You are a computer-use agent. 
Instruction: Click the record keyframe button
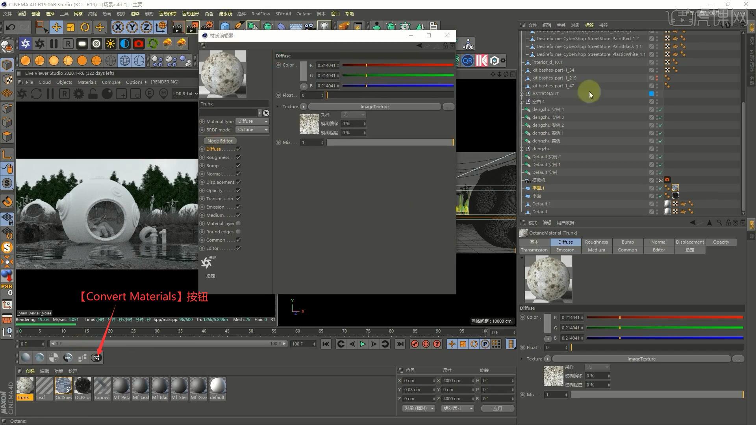415,344
